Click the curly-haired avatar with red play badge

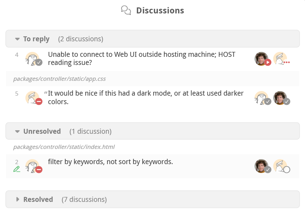pos(261,59)
